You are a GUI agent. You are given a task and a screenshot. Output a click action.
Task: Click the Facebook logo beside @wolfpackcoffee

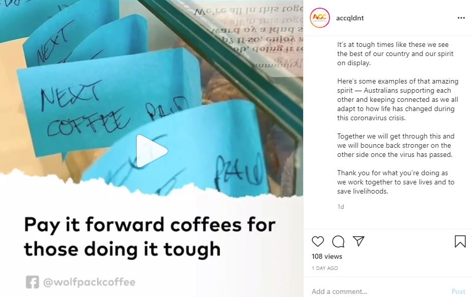pos(32,282)
